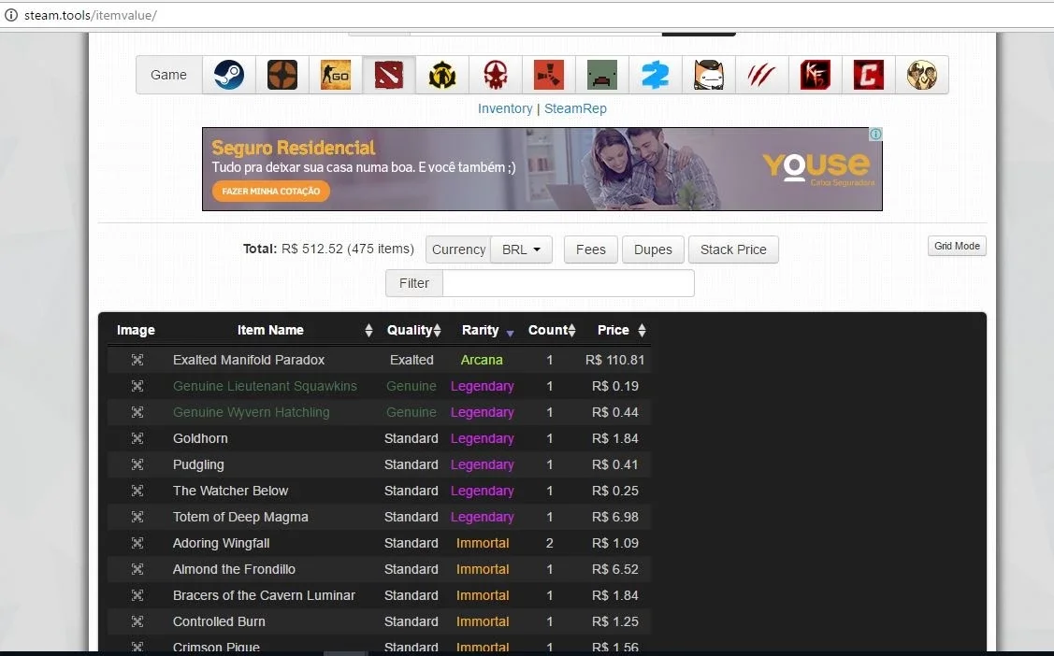
Task: Select the Killing Floor game icon
Action: 815,75
